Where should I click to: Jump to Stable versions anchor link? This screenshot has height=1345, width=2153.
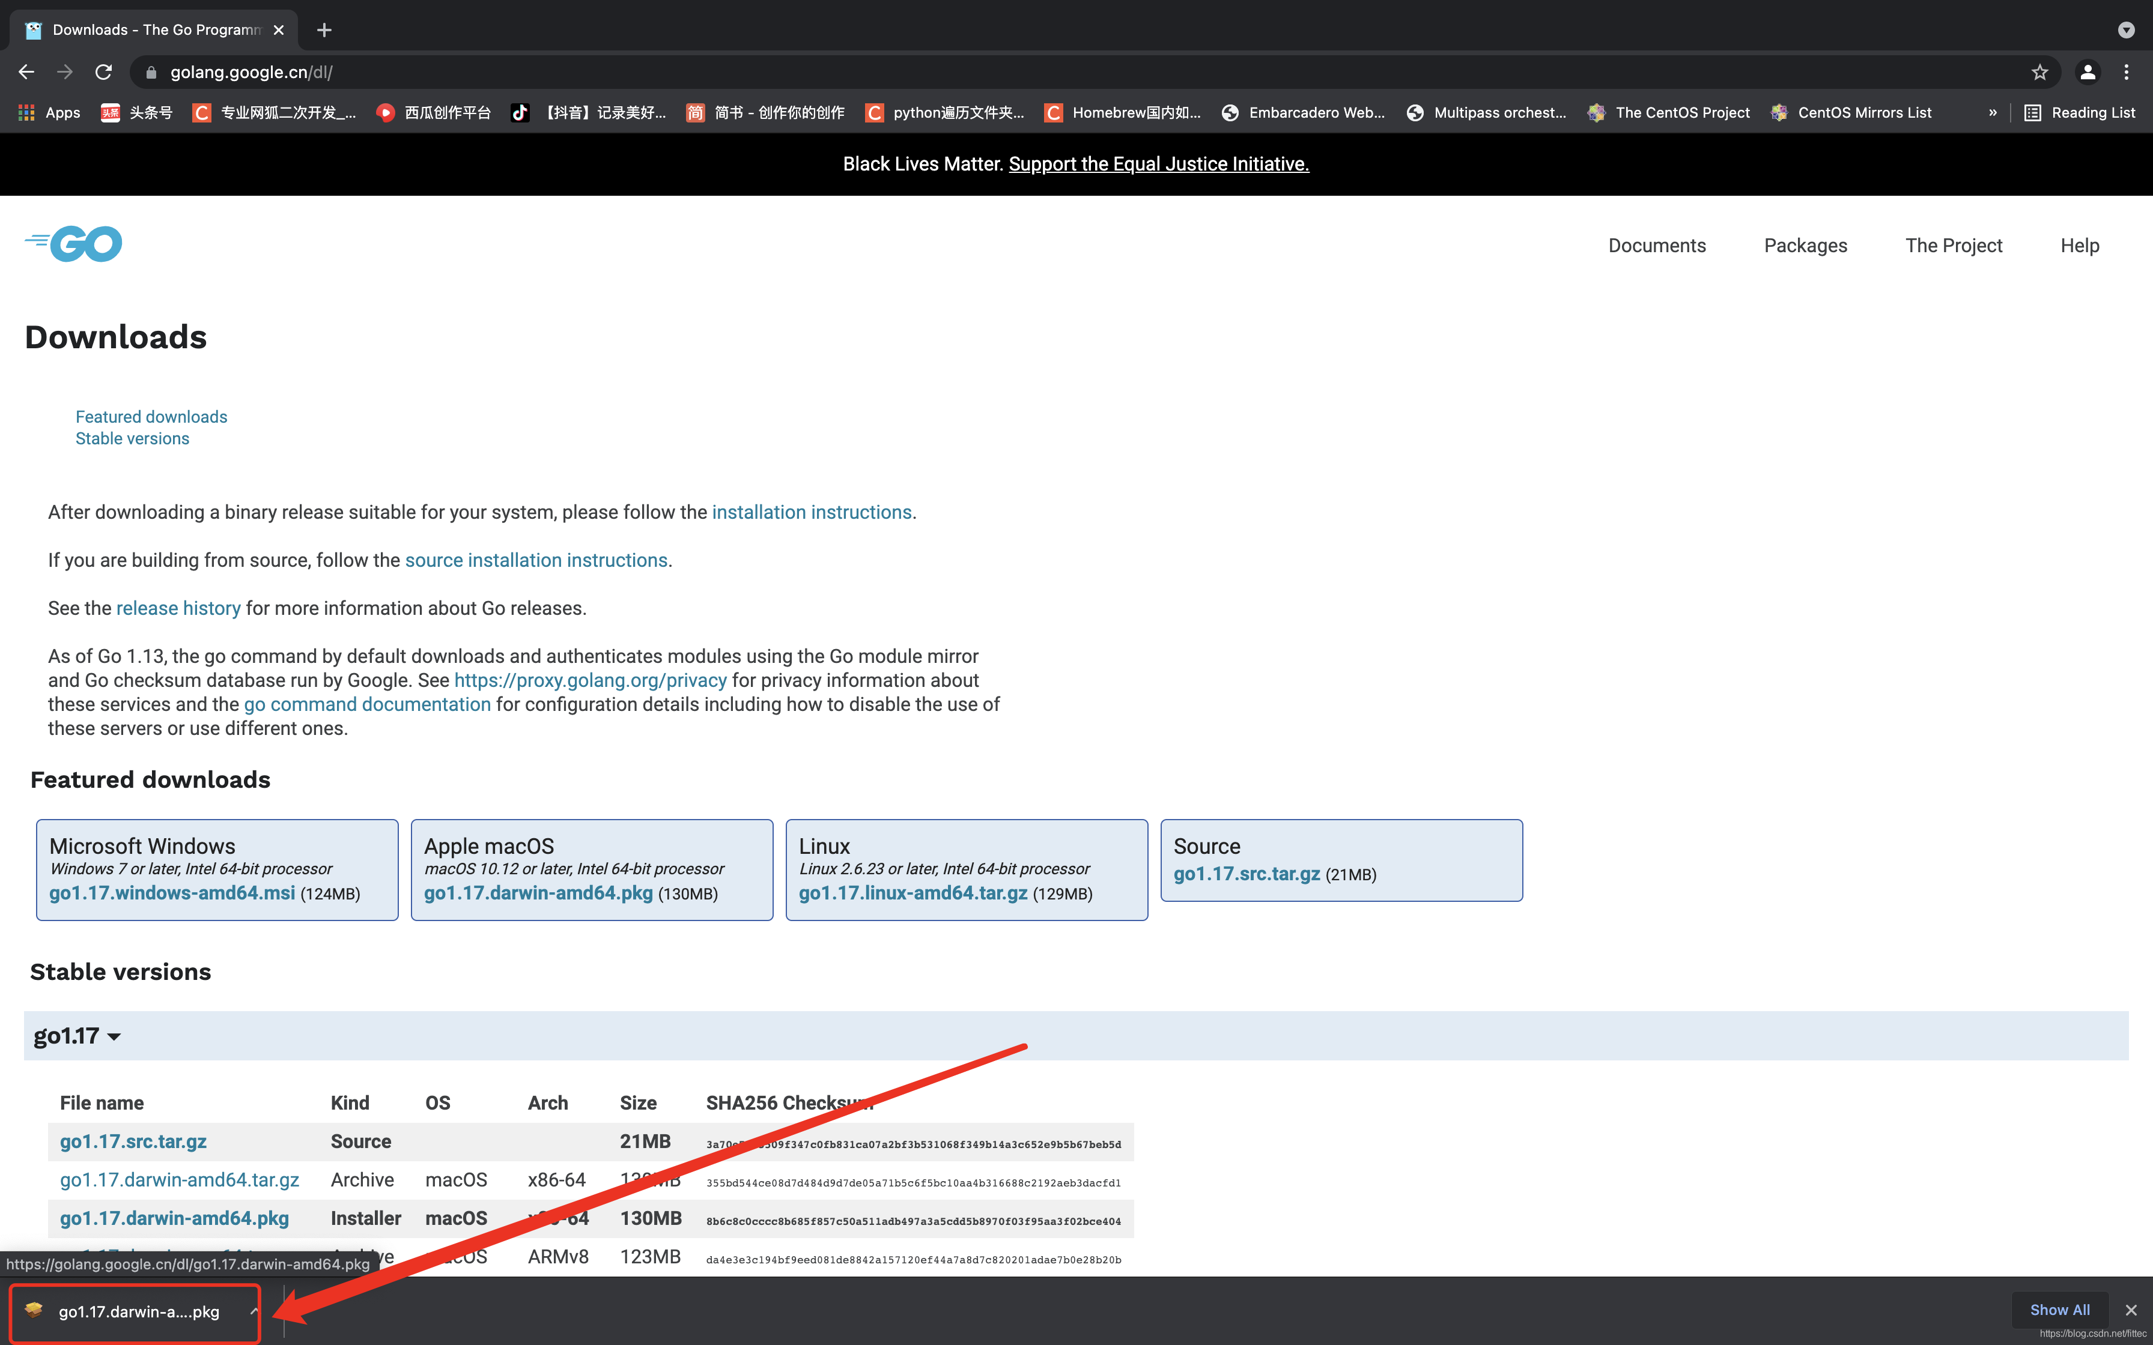(133, 438)
